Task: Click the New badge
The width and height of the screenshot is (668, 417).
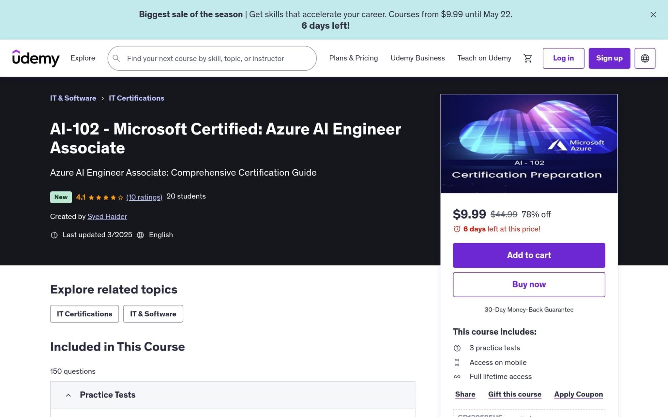Action: pos(61,197)
